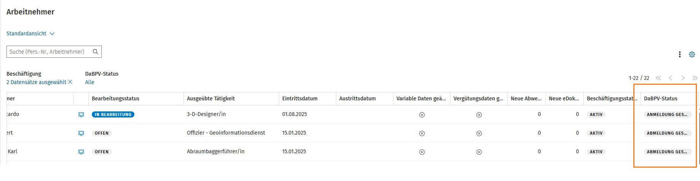Jump to last page double arrow
The height and width of the screenshot is (181, 700).
click(695, 78)
